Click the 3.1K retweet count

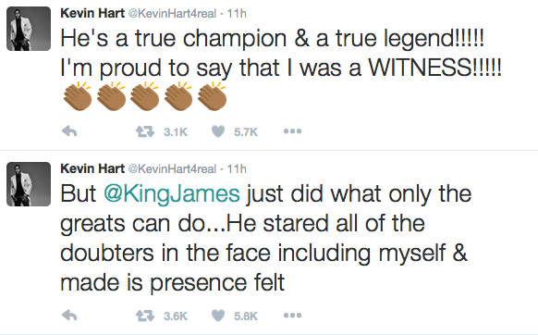point(176,131)
